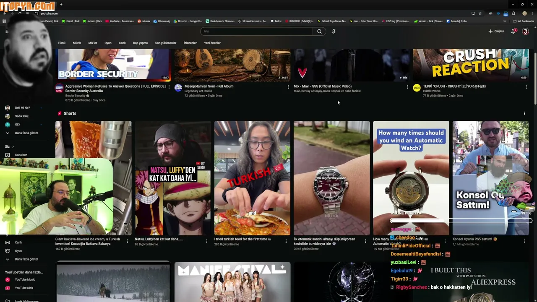Start voice search with the microphone icon
Viewport: 537px width, 302px height.
(x=334, y=31)
